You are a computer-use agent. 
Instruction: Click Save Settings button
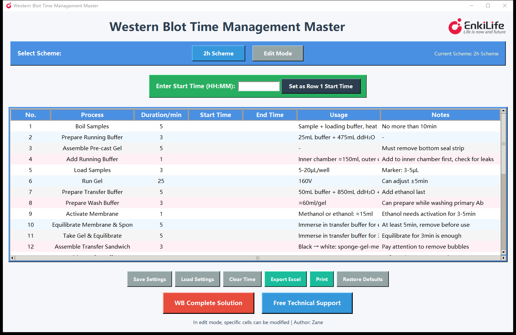[x=149, y=279]
